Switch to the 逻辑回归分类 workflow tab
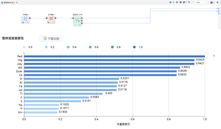Screen dimensions: 221x129 pyautogui.click(x=10, y=3)
